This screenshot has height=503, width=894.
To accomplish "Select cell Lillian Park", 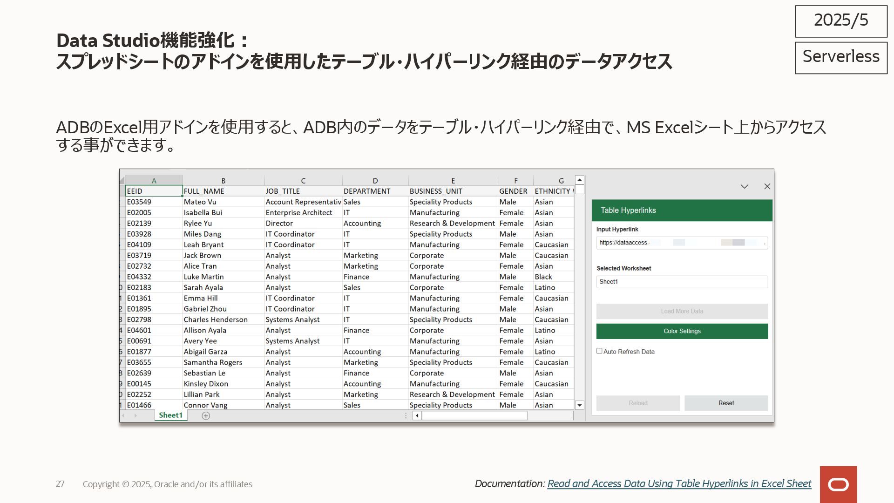I will 223,394.
